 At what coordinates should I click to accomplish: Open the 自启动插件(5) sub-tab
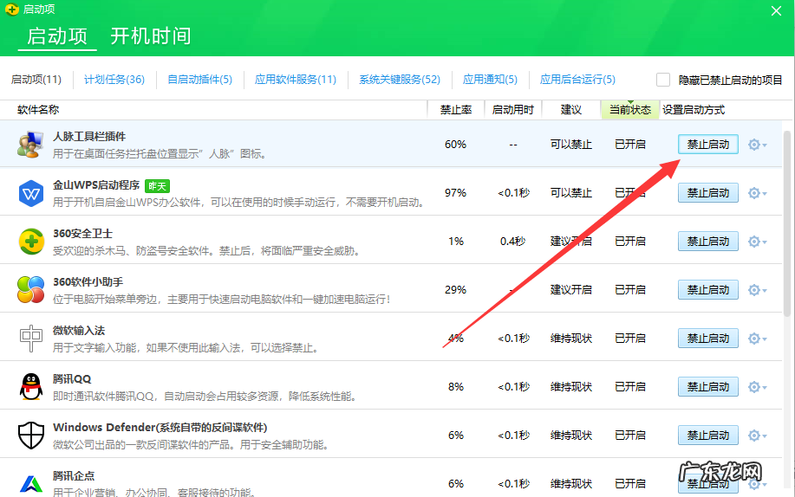(199, 80)
